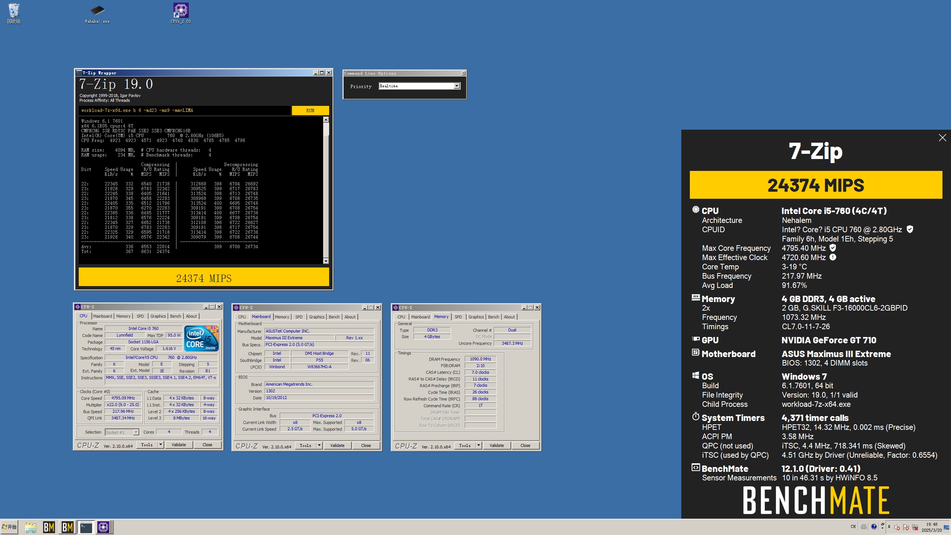Open Graphics tab in the middle CPU-Z window
The height and width of the screenshot is (535, 951).
pos(317,317)
